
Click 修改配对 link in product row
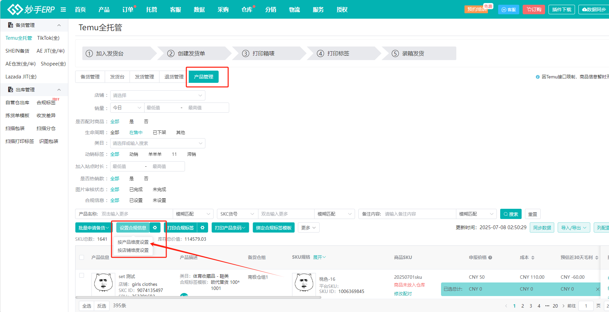coord(403,294)
